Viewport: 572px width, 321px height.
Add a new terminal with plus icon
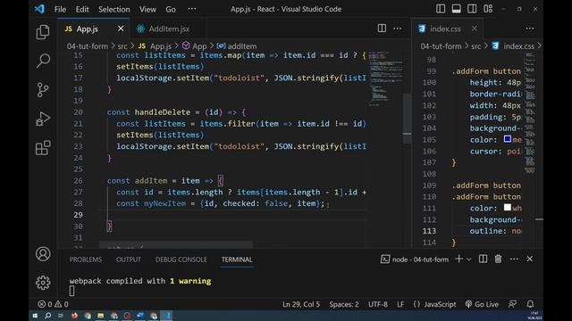pyautogui.click(x=458, y=259)
